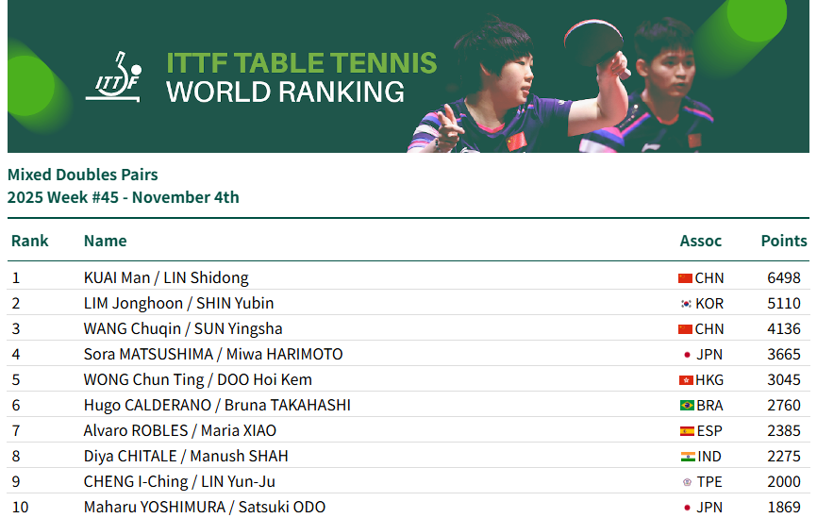Click the Brazil flag icon
Image resolution: width=817 pixels, height=518 pixels.
(x=687, y=406)
